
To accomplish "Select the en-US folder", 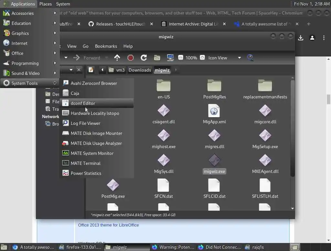I will 164,89.
